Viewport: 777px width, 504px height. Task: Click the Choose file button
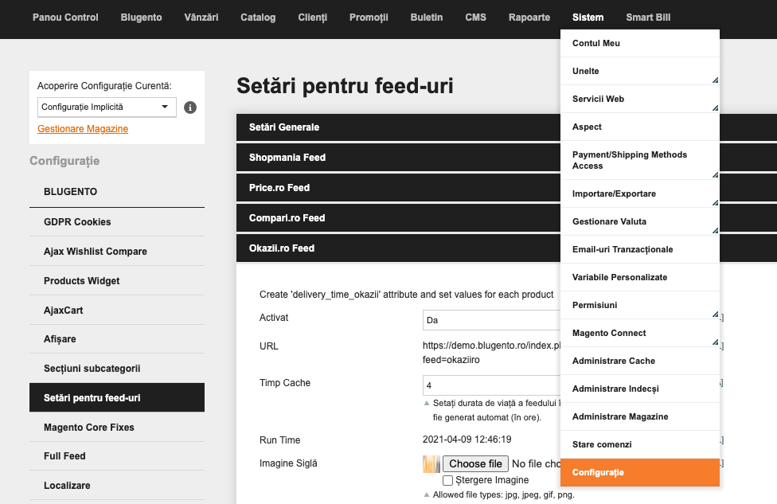point(475,464)
